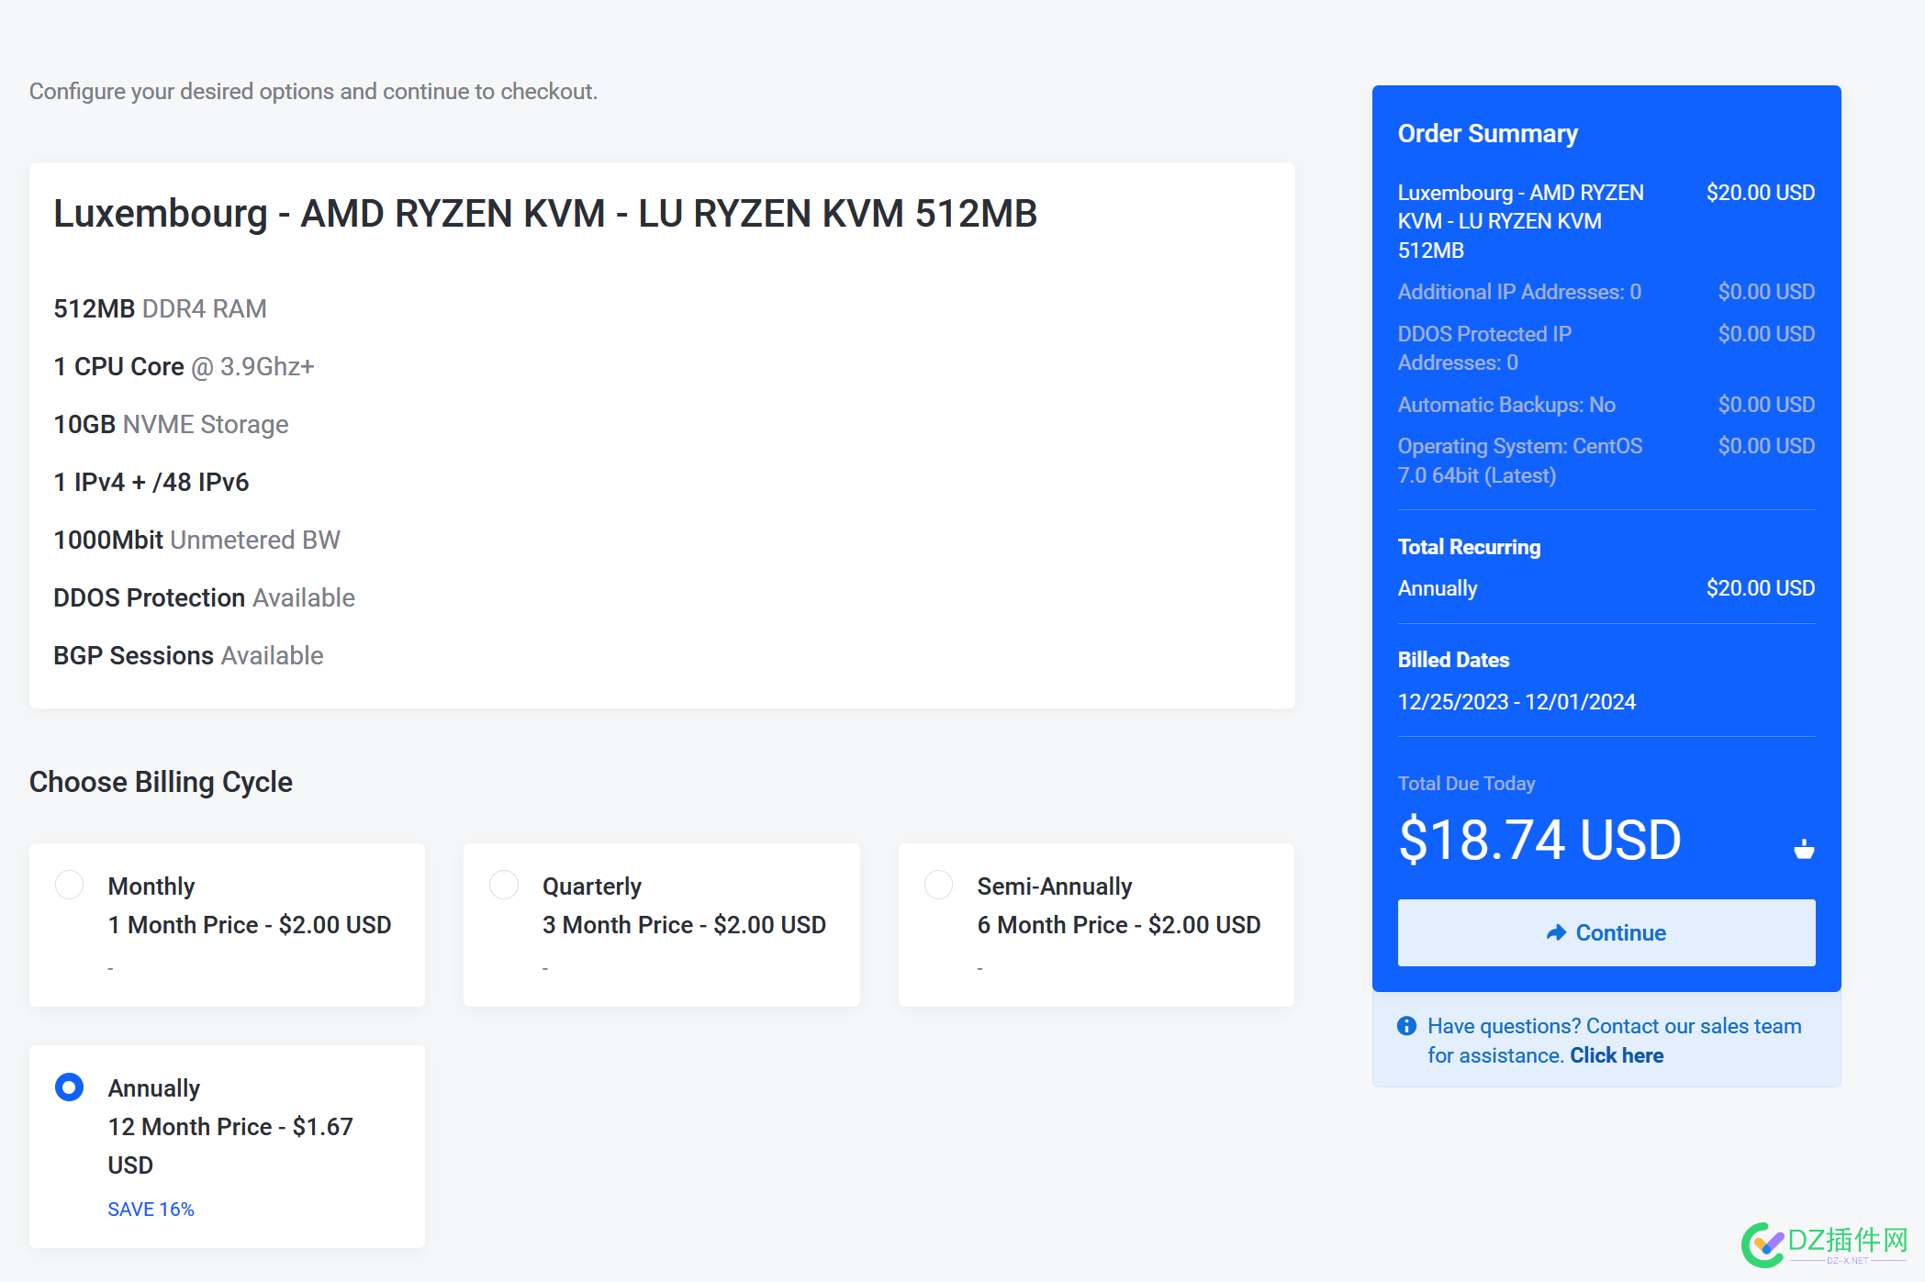Click the 'Total Due Today' label

(x=1467, y=784)
